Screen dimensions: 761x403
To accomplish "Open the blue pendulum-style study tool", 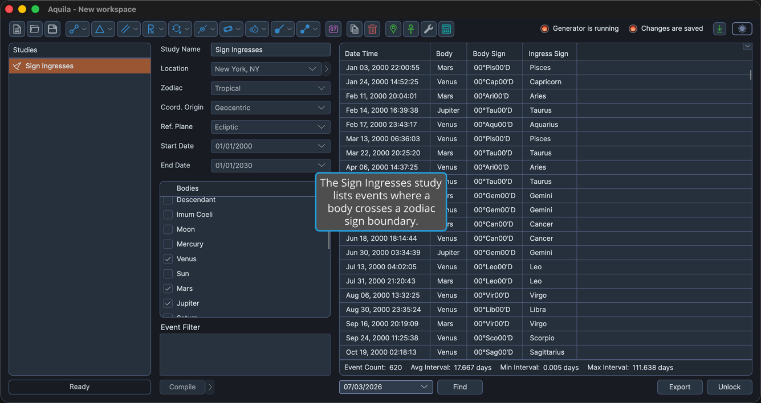I will point(283,29).
